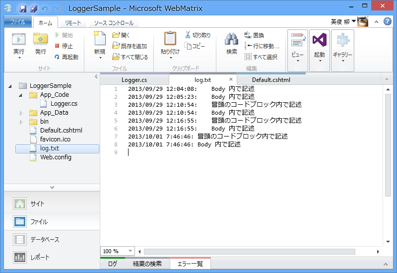Open the help question mark icon
Screen dimensions: 397x273
coord(388,22)
